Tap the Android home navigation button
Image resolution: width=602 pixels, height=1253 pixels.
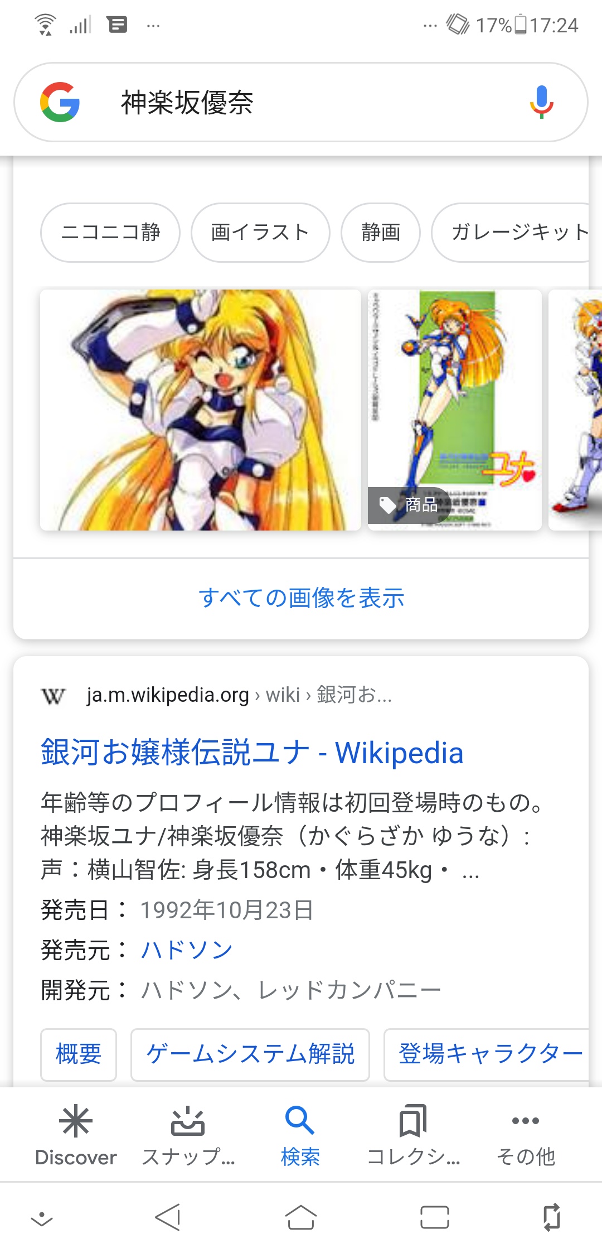click(x=301, y=1217)
